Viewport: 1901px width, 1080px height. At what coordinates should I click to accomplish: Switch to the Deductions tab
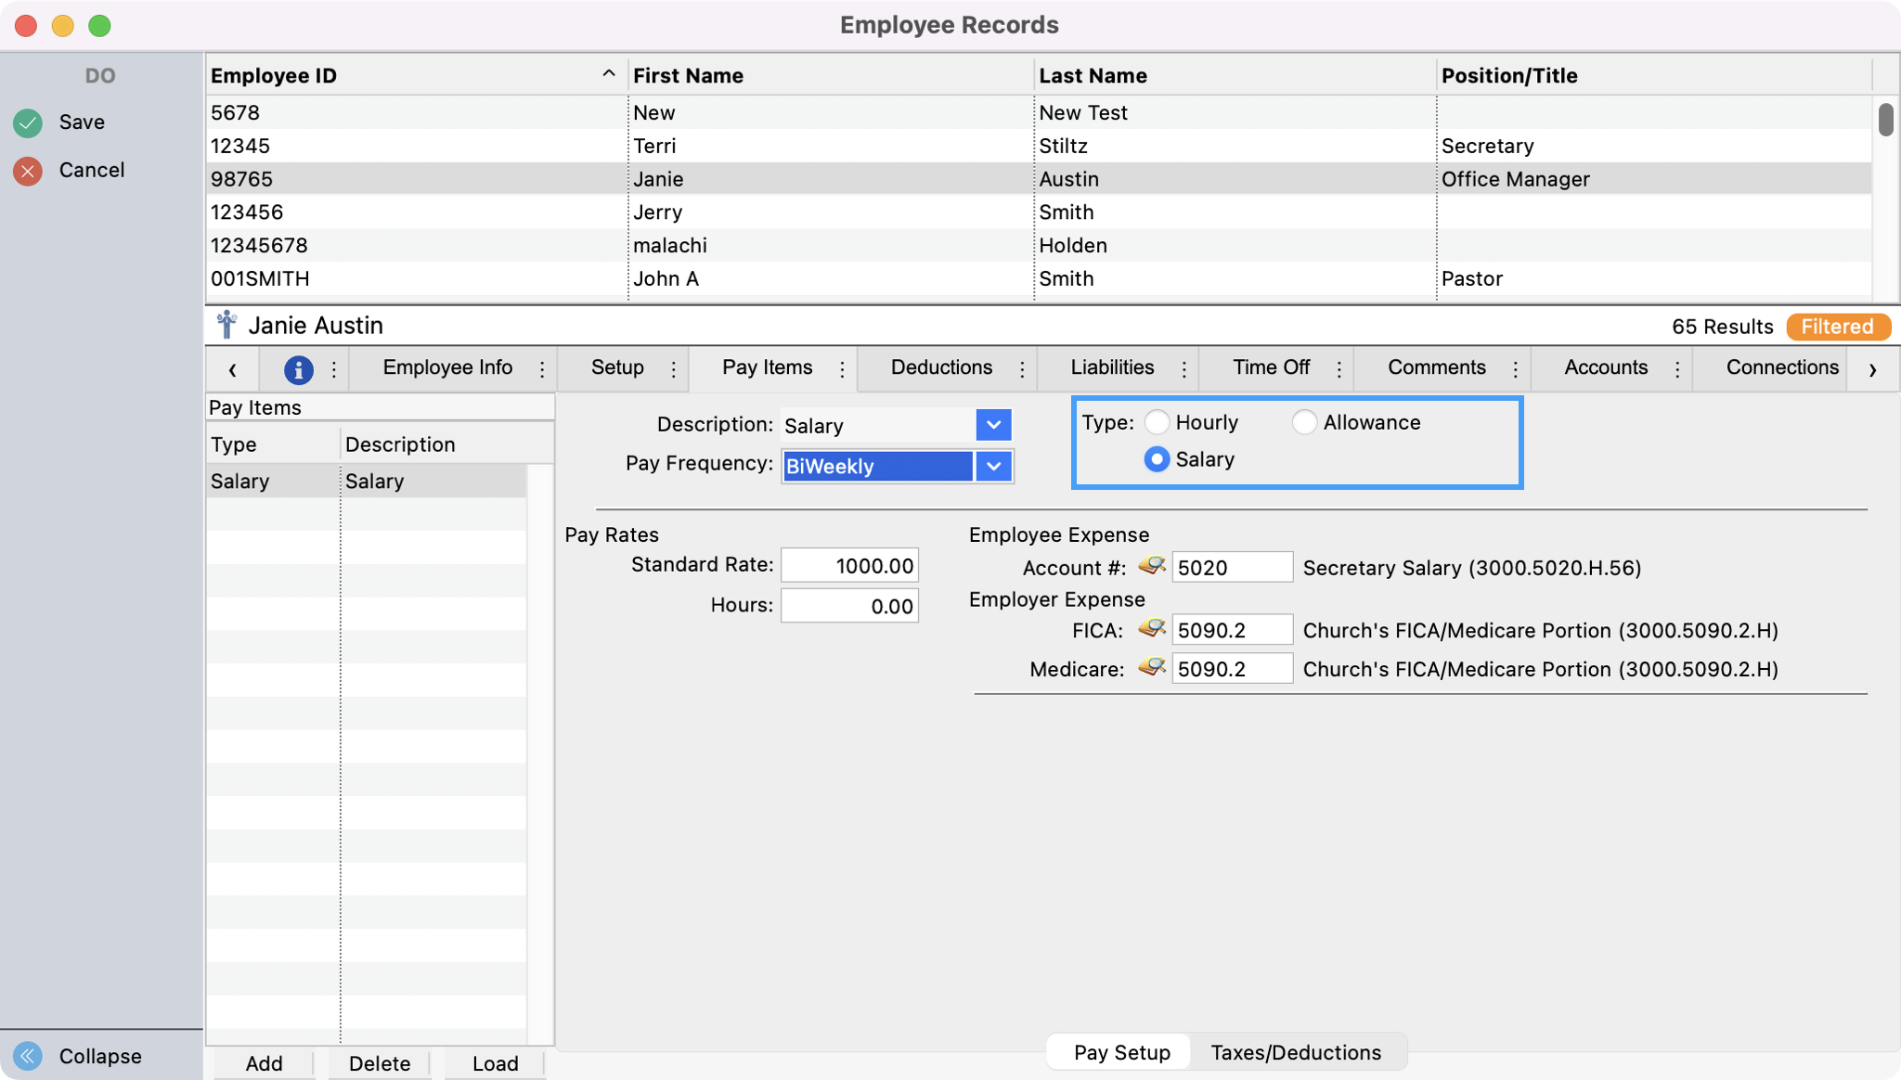(941, 368)
